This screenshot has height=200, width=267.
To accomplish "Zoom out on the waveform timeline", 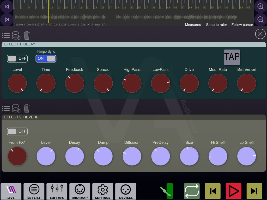I will [x=260, y=19].
